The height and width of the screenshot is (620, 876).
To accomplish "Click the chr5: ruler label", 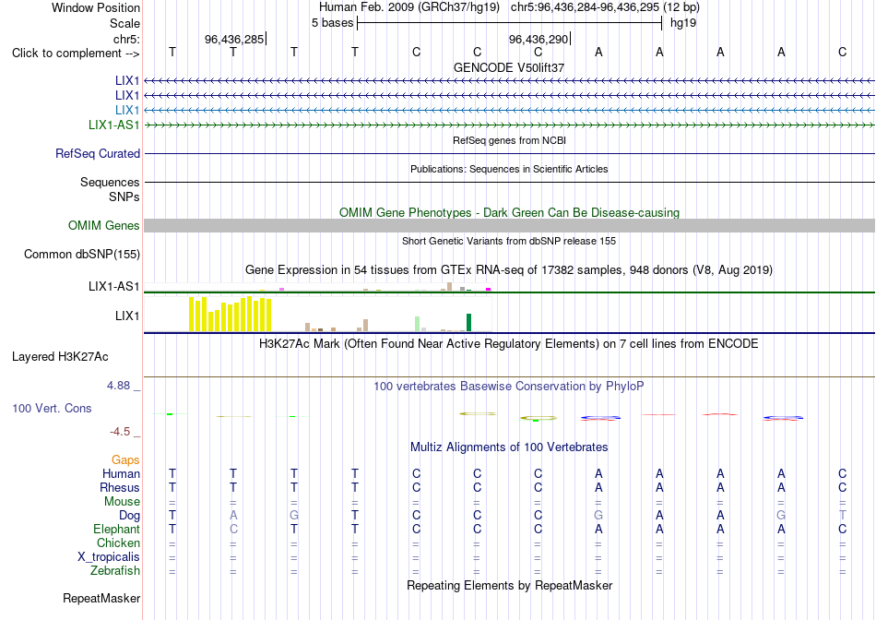I will coord(126,39).
